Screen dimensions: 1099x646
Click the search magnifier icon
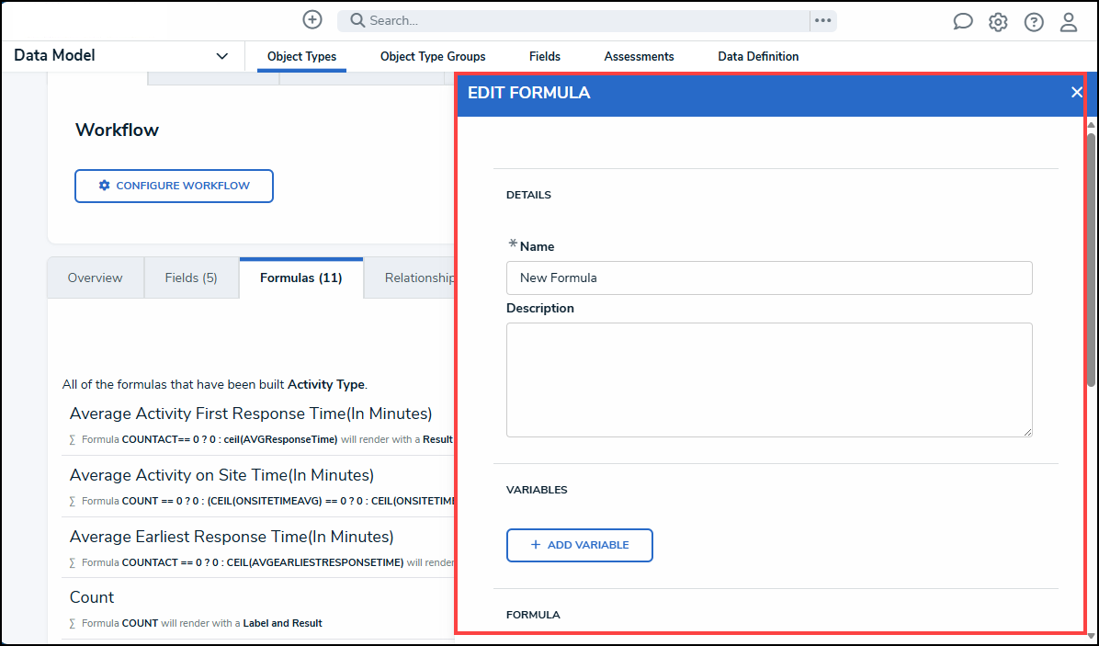coord(357,20)
